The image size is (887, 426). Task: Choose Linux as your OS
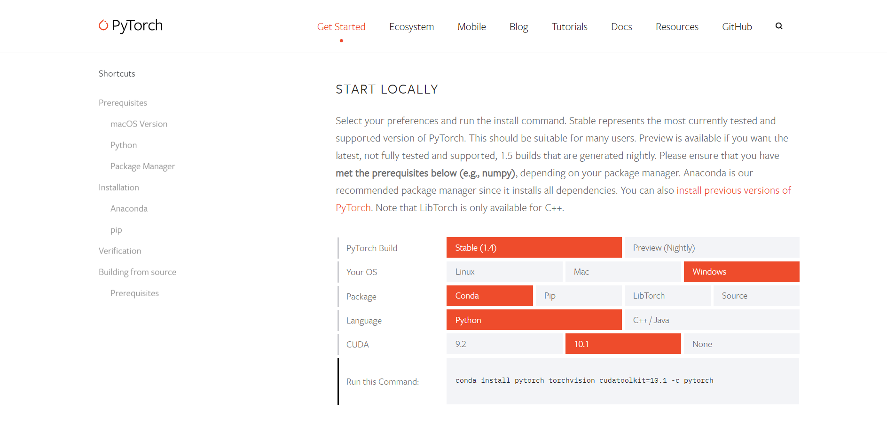tap(504, 272)
